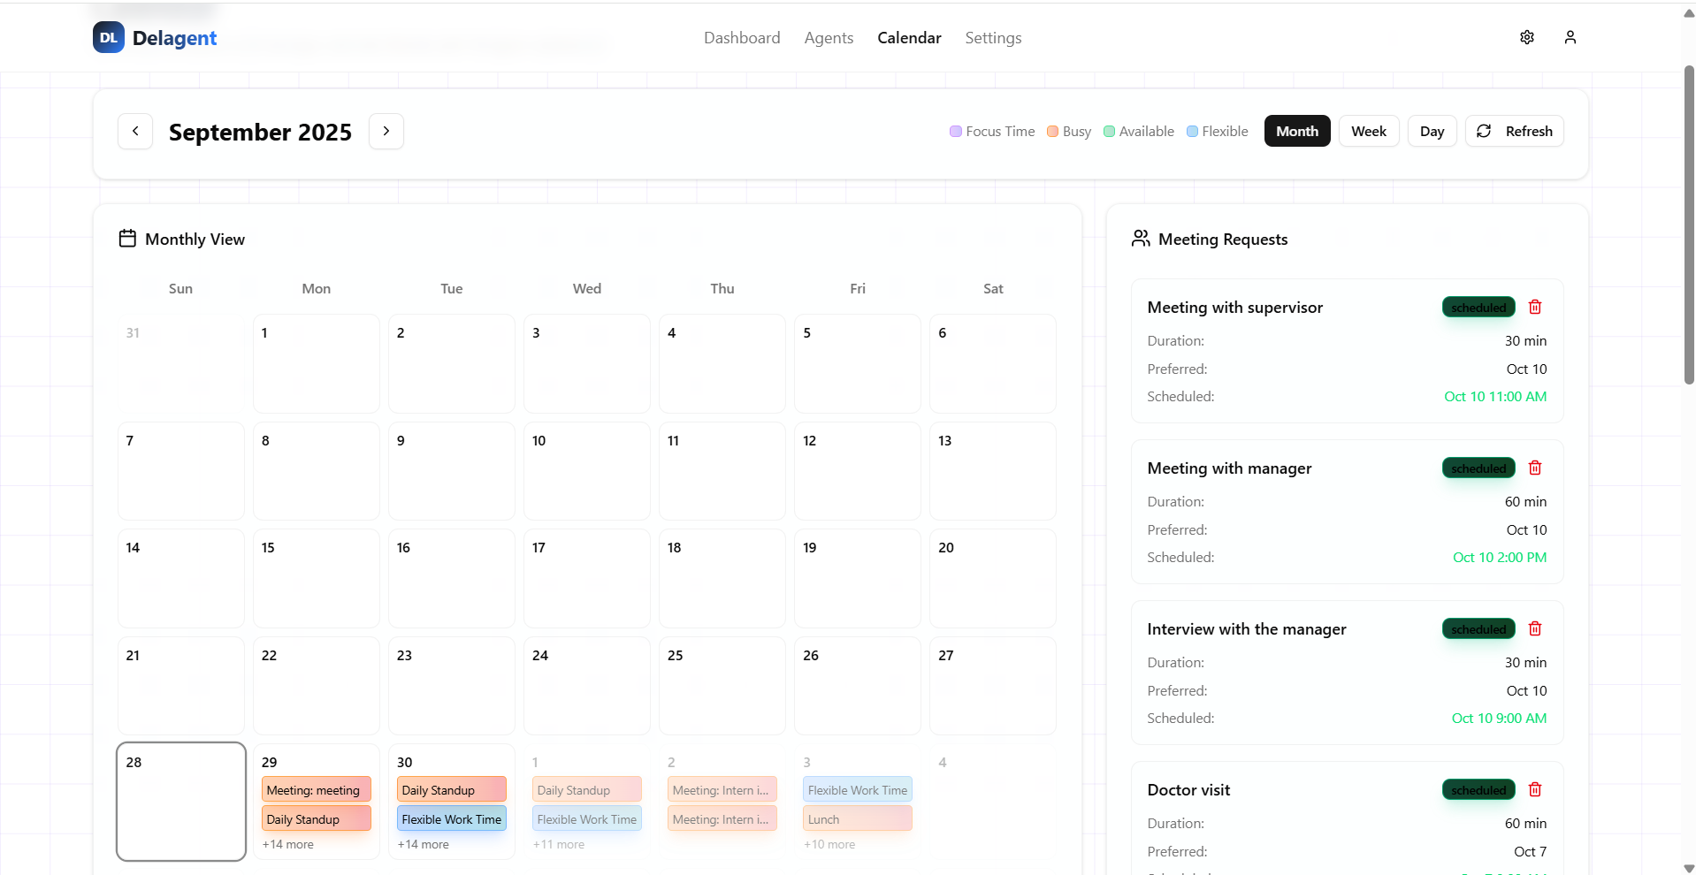Open the Settings nav item
The width and height of the screenshot is (1696, 875).
tap(993, 38)
